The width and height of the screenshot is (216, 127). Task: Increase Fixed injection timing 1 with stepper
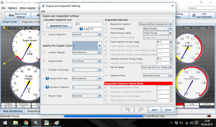(171, 41)
